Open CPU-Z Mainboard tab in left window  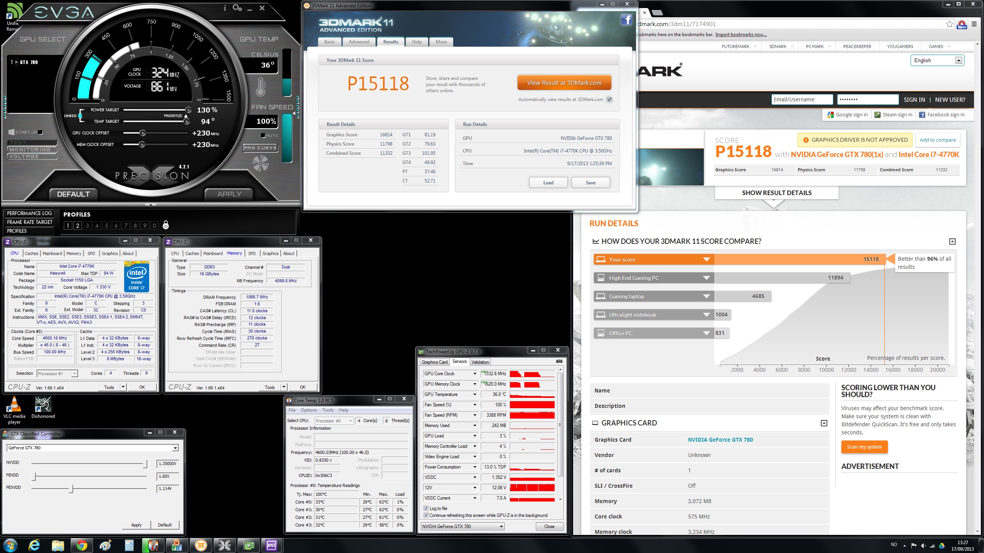click(52, 253)
